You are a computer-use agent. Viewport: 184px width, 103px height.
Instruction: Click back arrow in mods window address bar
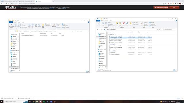10,31
